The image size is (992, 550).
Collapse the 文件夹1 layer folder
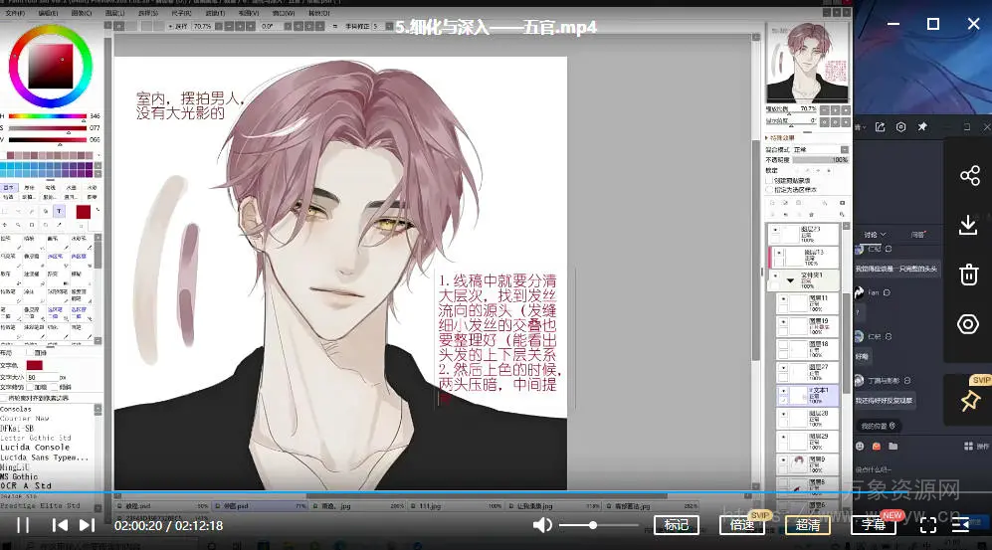click(790, 280)
